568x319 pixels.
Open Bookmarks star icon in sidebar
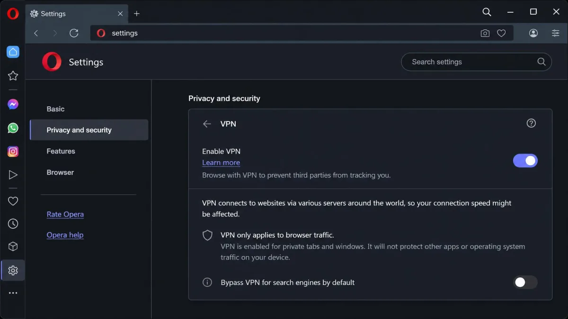pos(13,76)
